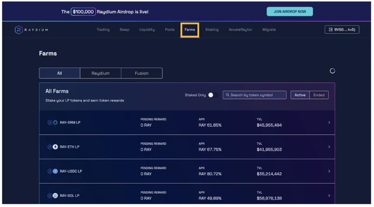Expand the RAY-SRM LP farm row chevron
Image resolution: width=374 pixels, height=207 pixels.
coord(329,122)
